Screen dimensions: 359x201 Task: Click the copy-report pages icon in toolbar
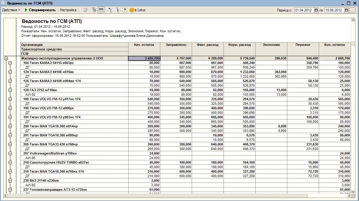[x=85, y=10]
